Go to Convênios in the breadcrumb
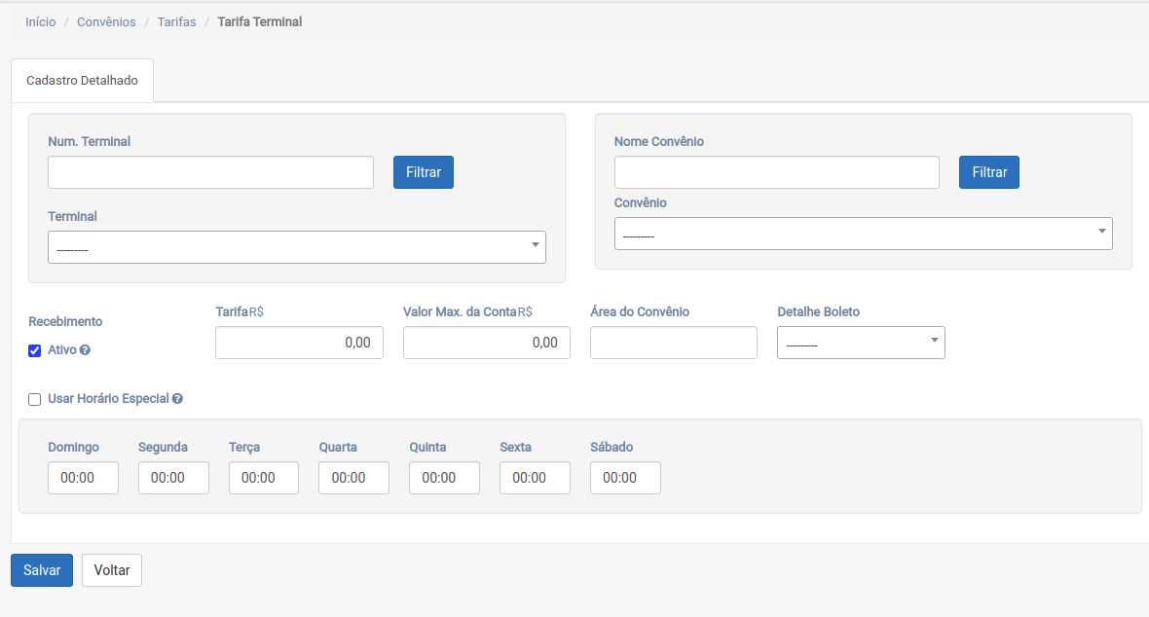The width and height of the screenshot is (1149, 617). point(106,21)
